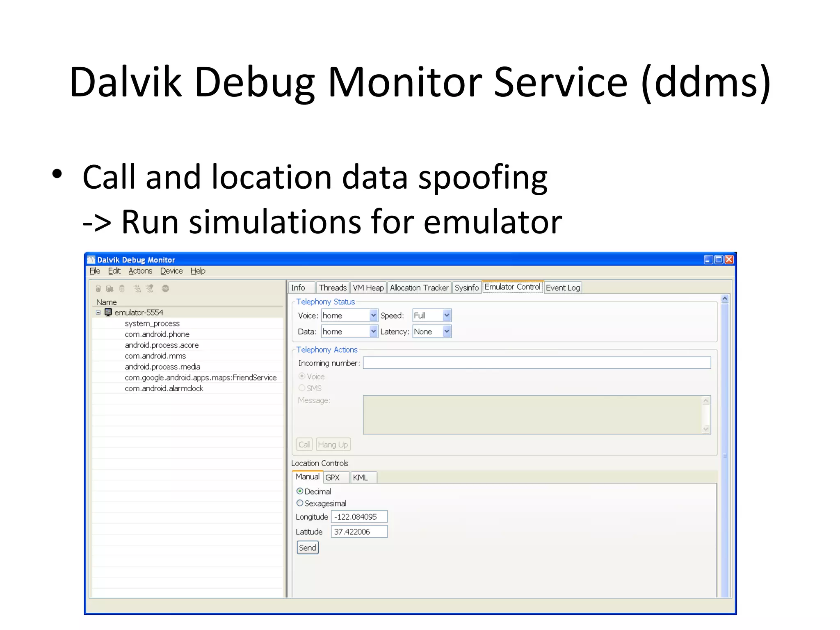Viewport: 840px width, 630px height.
Task: Click the Message box scroll up arrow
Action: (706, 401)
